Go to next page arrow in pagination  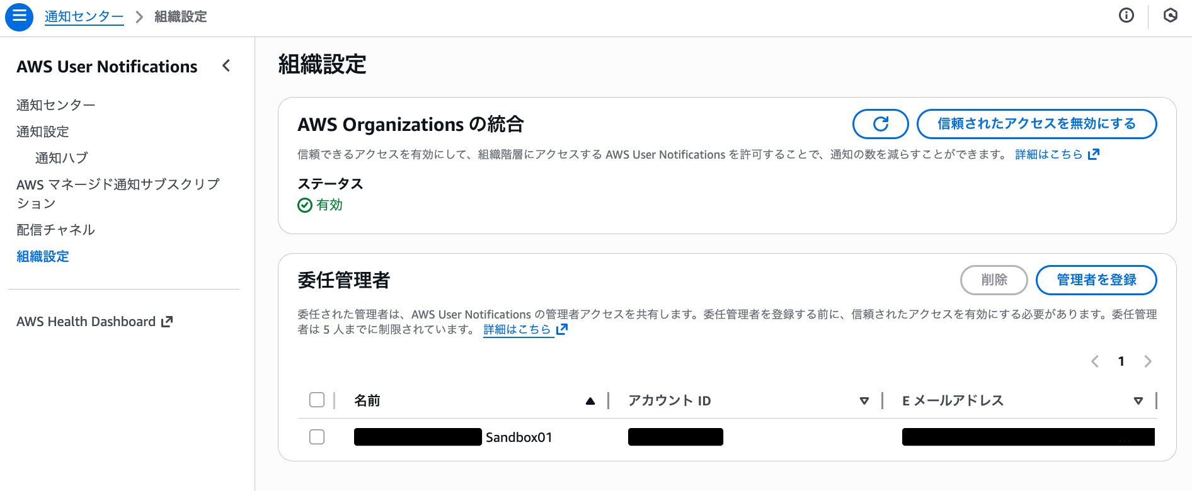pyautogui.click(x=1148, y=361)
